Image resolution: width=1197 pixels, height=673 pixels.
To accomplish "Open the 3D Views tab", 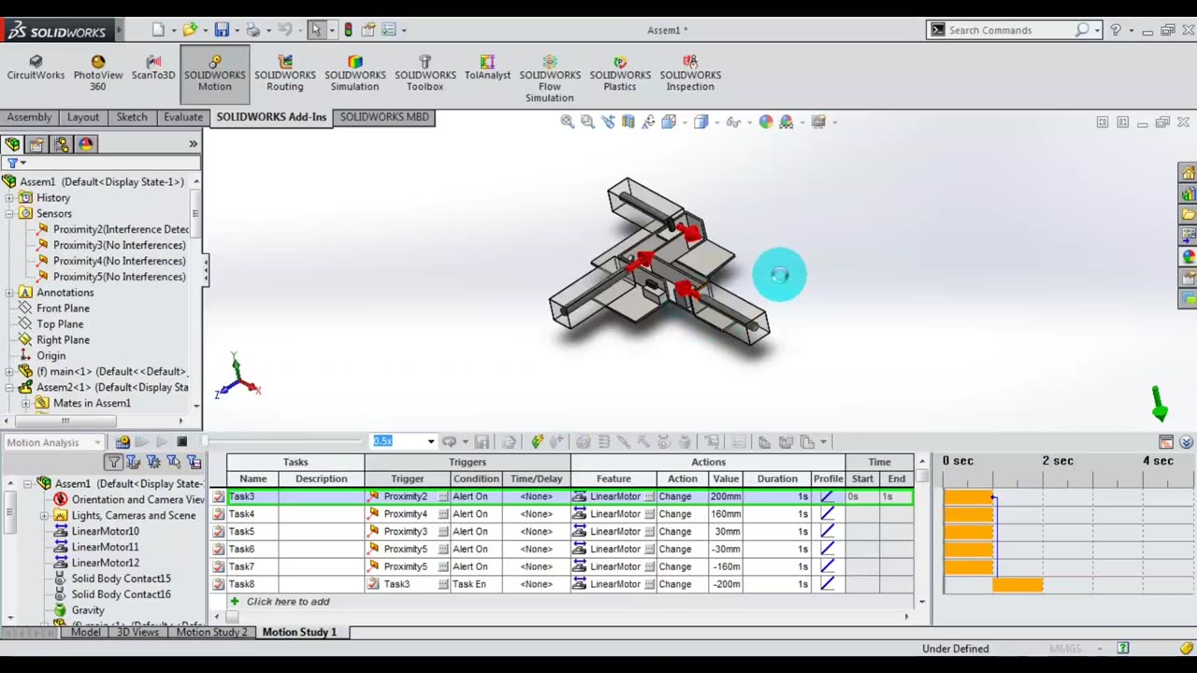I will [x=137, y=632].
